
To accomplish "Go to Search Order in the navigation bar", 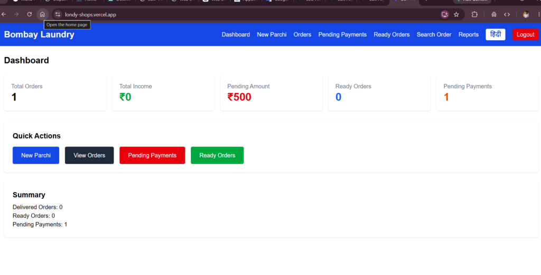I will tap(434, 34).
